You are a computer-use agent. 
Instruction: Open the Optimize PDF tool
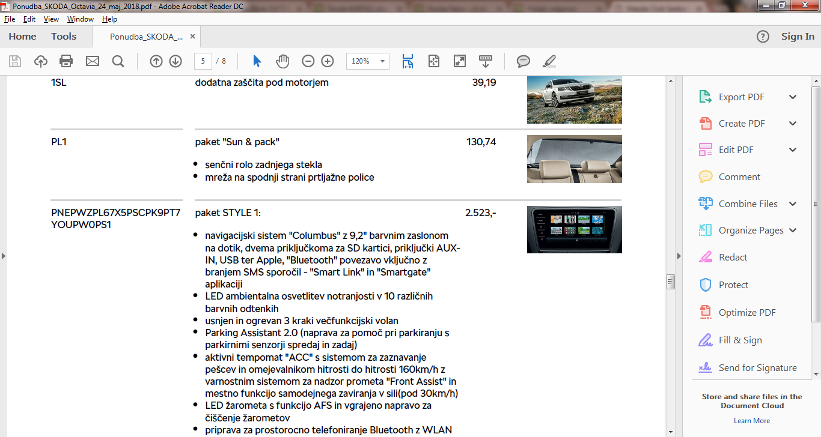pos(747,313)
